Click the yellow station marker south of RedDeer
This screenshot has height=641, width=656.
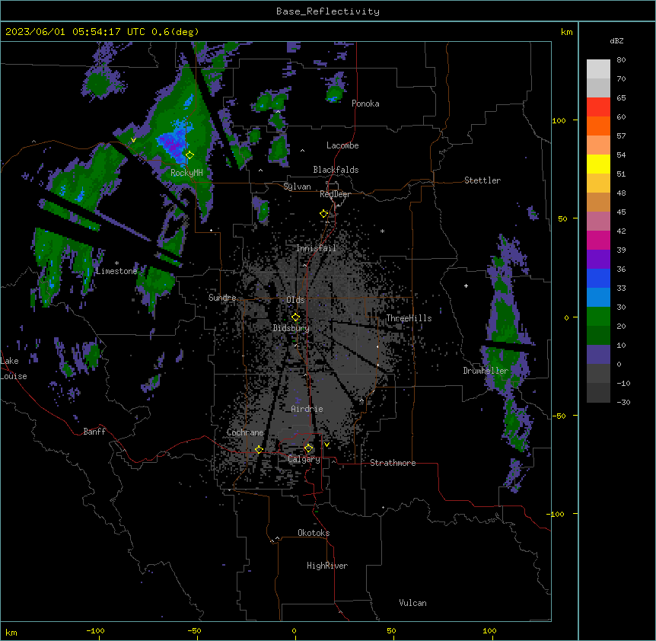point(324,214)
